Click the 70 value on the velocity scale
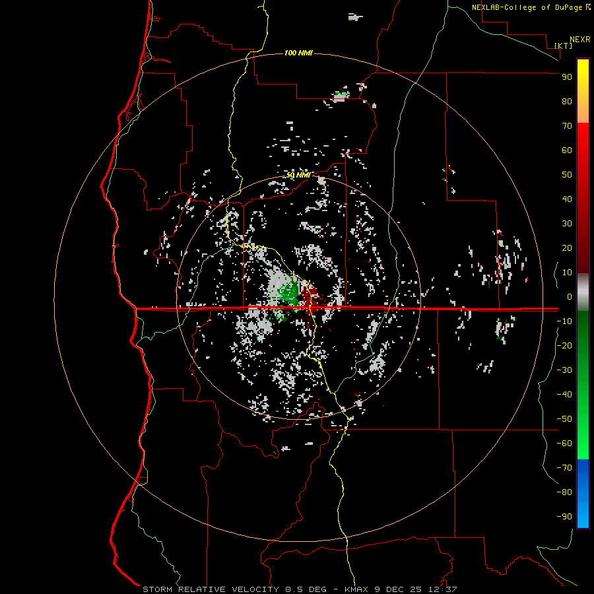Screen dimensions: 594x594 (567, 126)
